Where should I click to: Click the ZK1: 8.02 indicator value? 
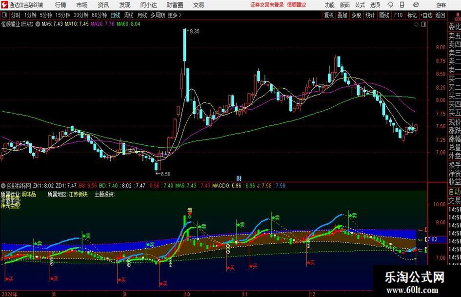[x=43, y=186]
